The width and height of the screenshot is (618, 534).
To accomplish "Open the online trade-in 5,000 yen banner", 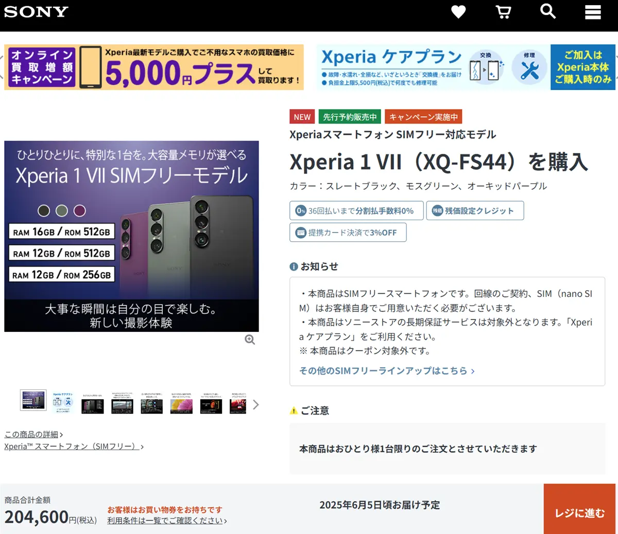I will 154,67.
